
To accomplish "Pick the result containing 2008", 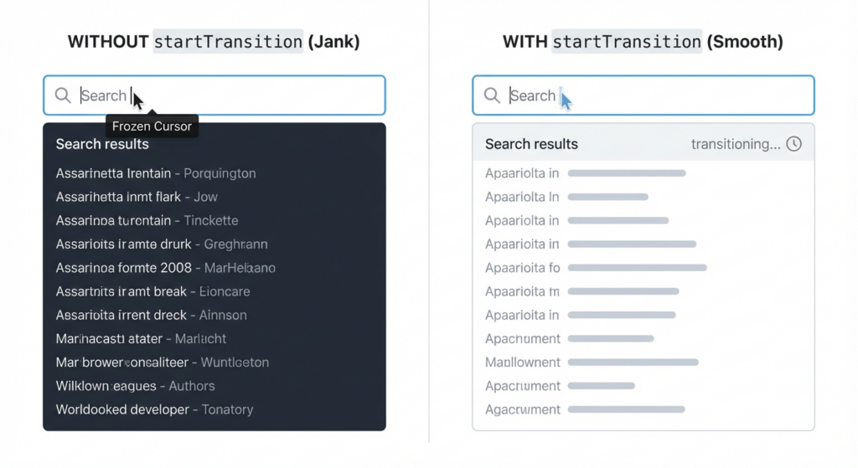I will point(165,268).
